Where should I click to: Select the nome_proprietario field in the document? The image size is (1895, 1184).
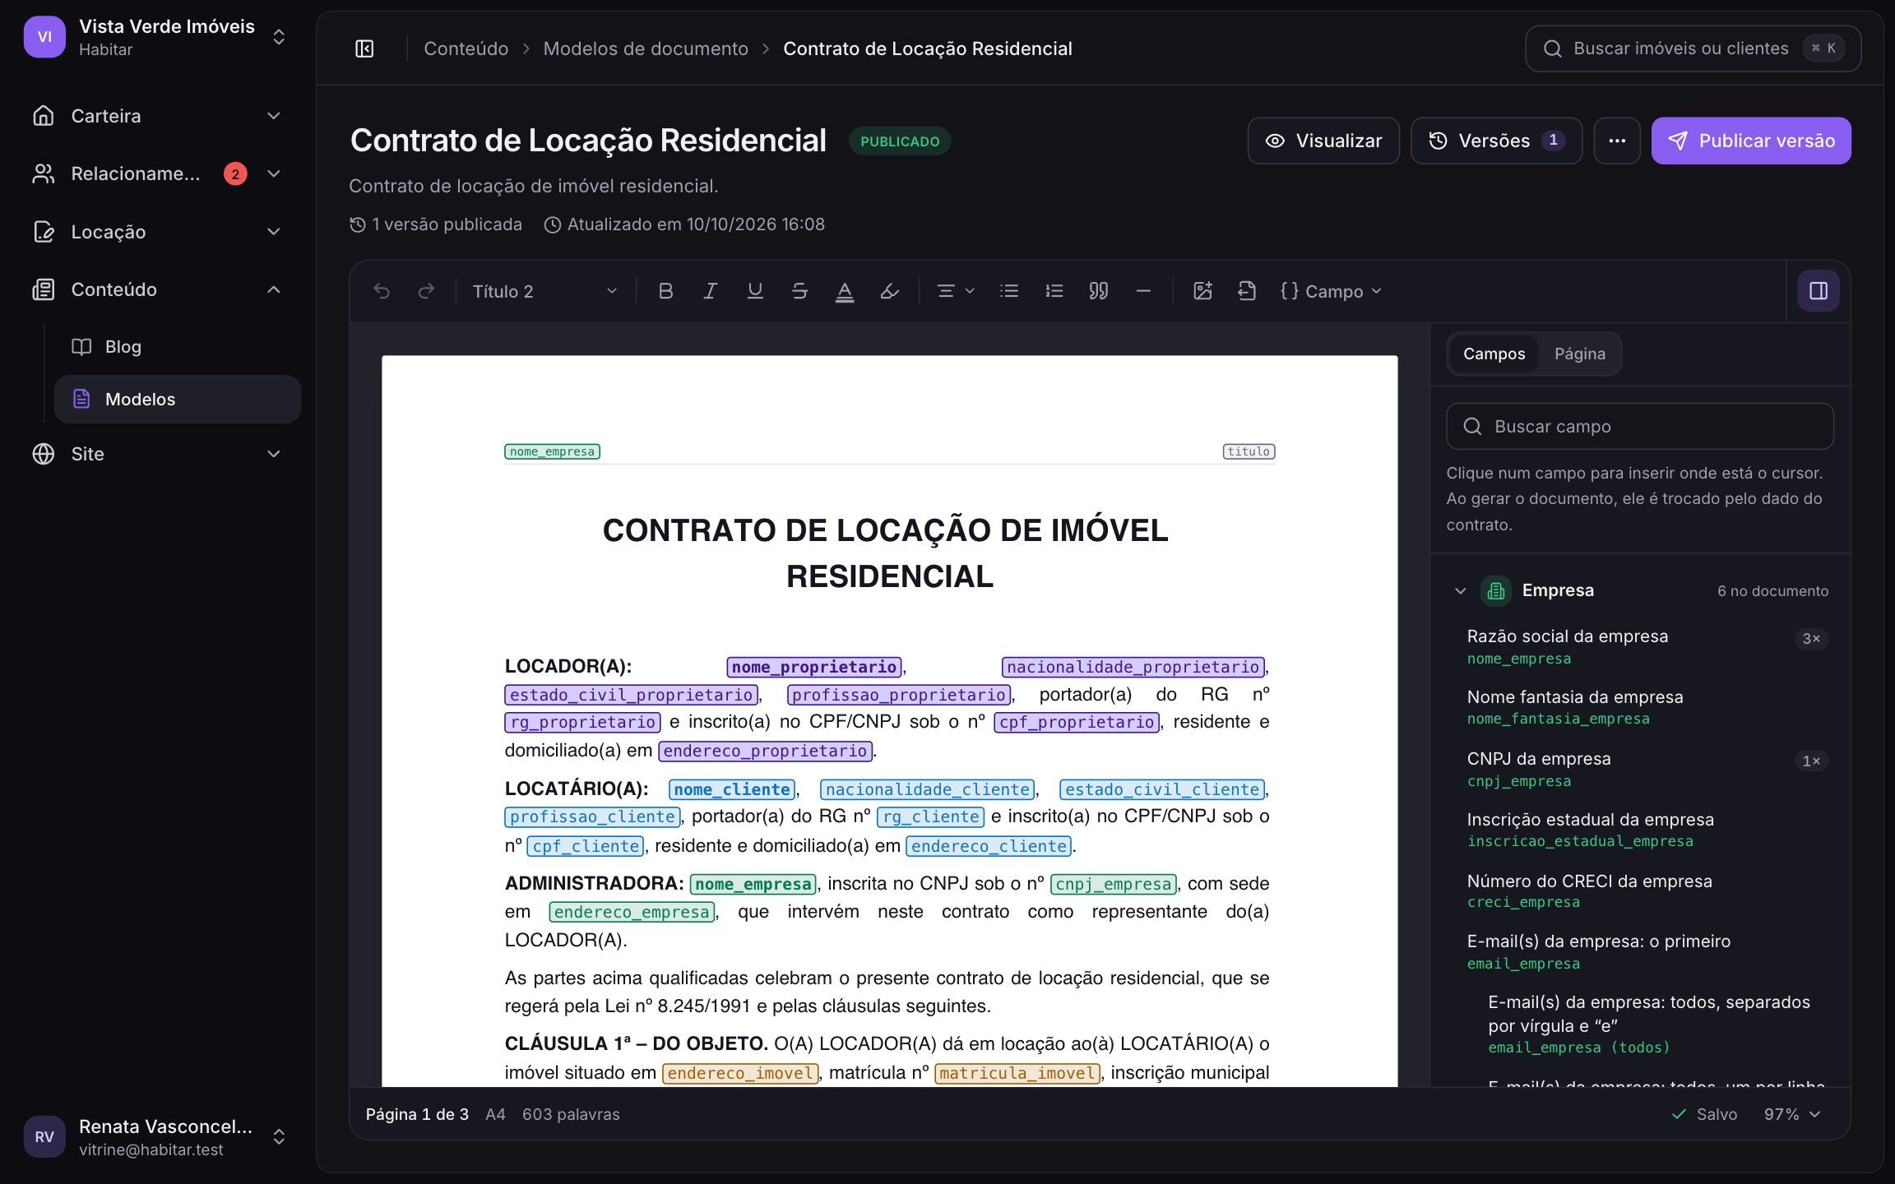point(814,667)
